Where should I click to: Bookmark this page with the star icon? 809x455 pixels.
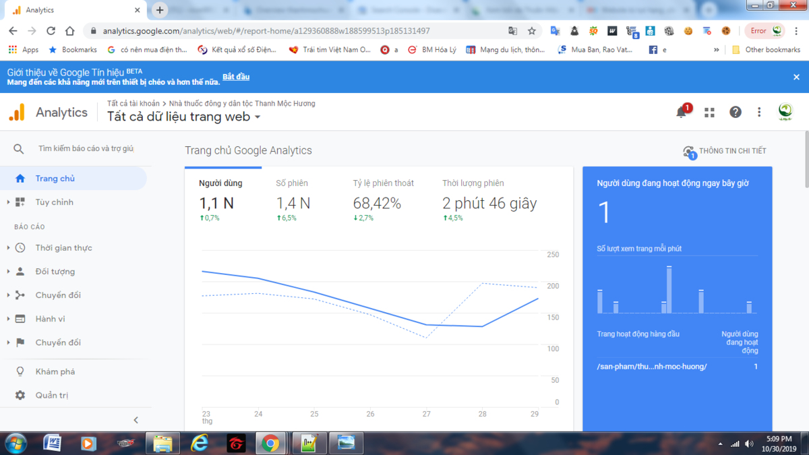(532, 31)
